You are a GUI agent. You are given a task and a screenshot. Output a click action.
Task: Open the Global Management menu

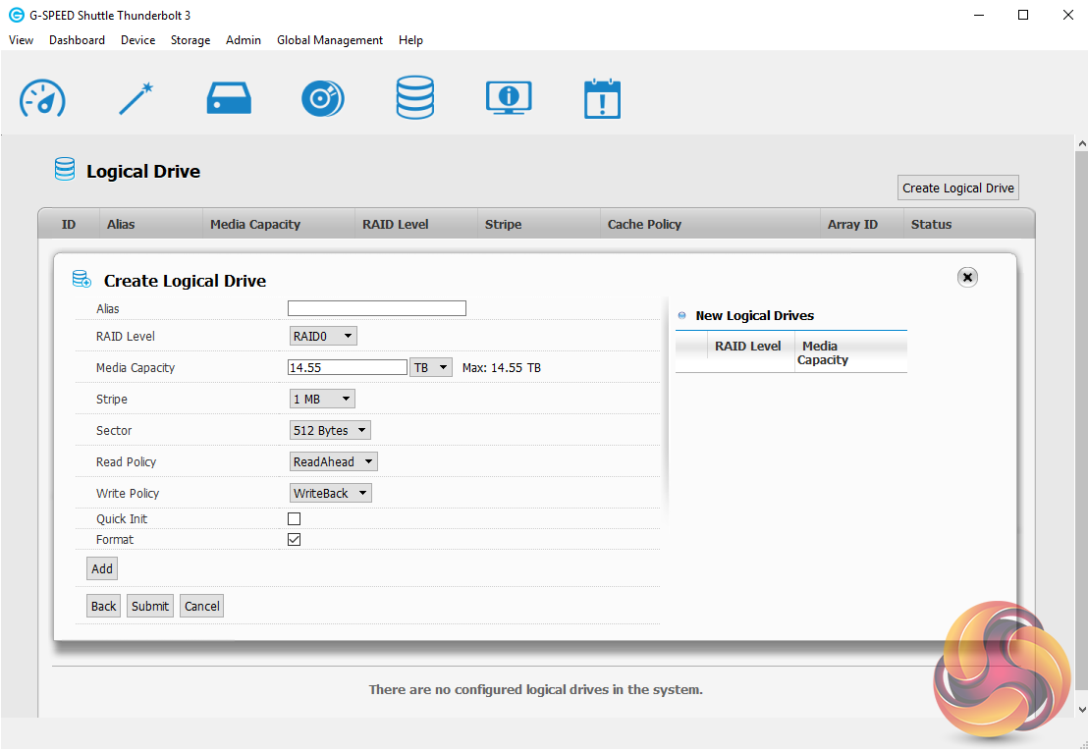(x=329, y=40)
